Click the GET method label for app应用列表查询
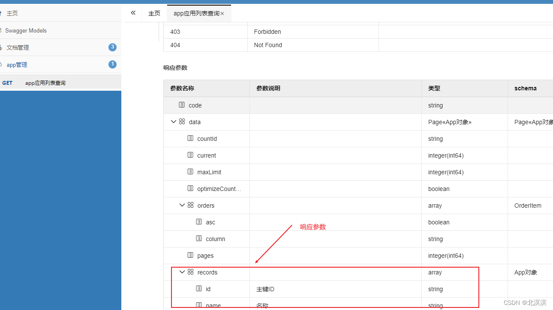553x310 pixels. pos(7,83)
